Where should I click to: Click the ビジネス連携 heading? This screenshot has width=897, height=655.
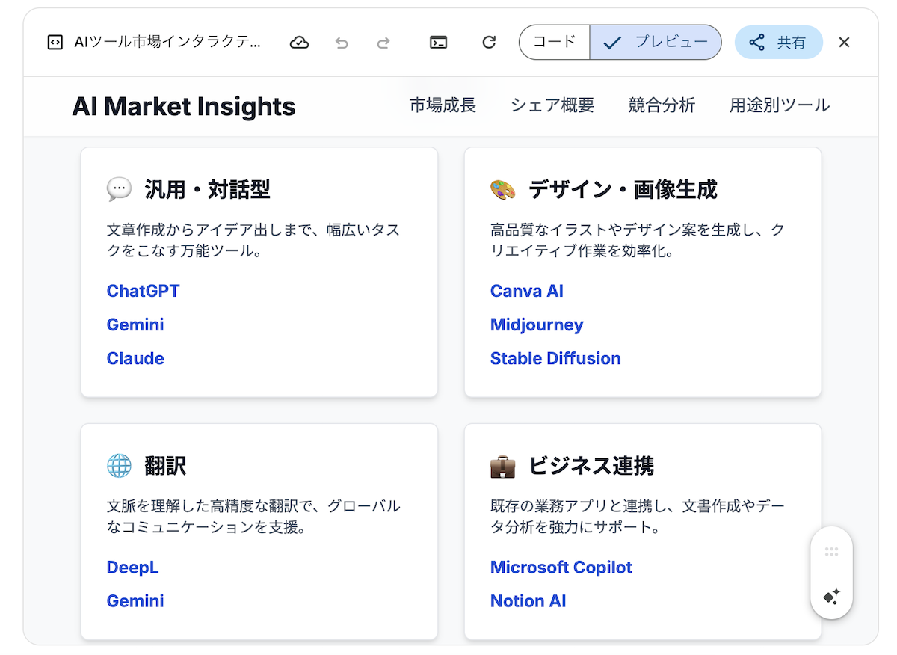[591, 466]
